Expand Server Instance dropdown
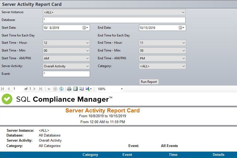The height and width of the screenshot is (158, 237). tap(183, 12)
